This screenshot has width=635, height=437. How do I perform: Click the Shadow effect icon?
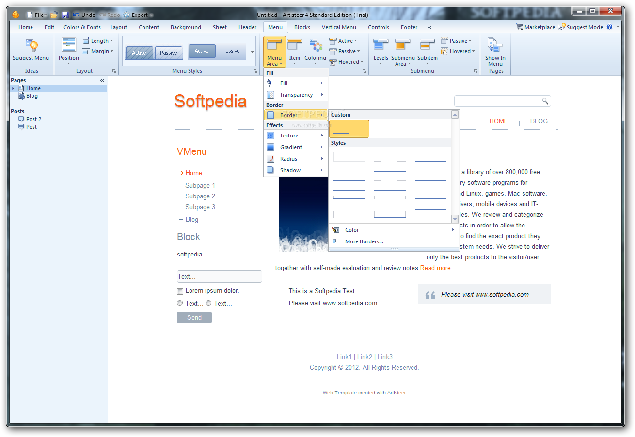click(270, 170)
